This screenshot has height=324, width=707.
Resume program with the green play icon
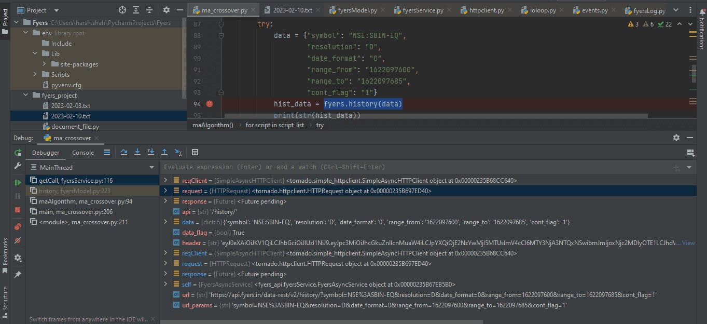coord(18,182)
